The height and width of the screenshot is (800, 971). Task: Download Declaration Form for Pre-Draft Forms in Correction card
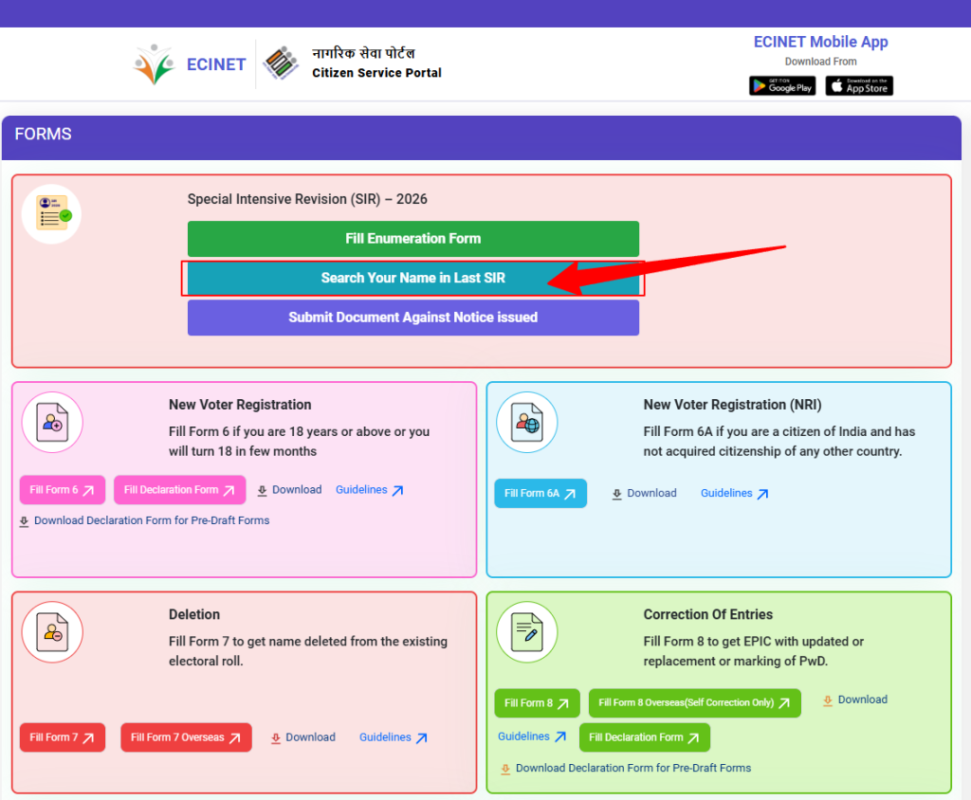pyautogui.click(x=626, y=769)
